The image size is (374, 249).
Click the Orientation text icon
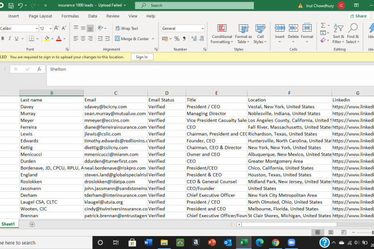pyautogui.click(x=100, y=28)
